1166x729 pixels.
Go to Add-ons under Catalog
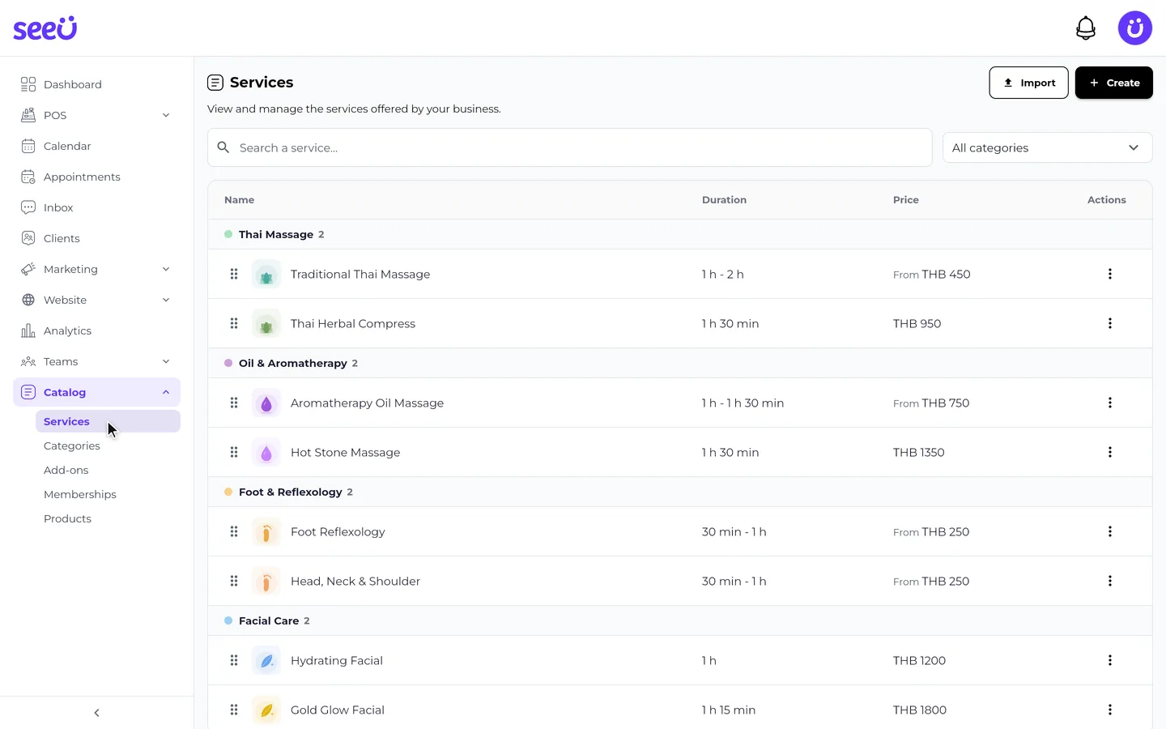point(66,470)
